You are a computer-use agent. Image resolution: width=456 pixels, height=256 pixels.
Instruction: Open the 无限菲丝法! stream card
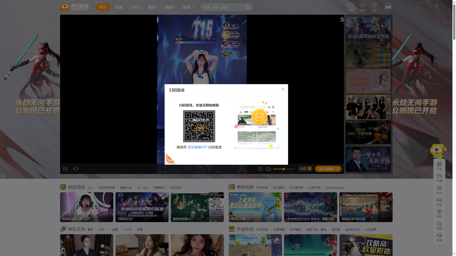(x=142, y=207)
